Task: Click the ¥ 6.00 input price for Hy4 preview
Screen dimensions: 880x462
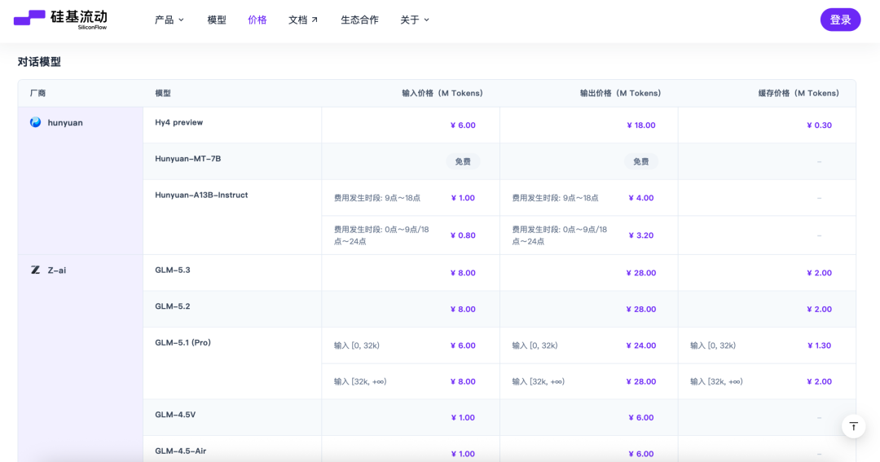Action: 463,125
